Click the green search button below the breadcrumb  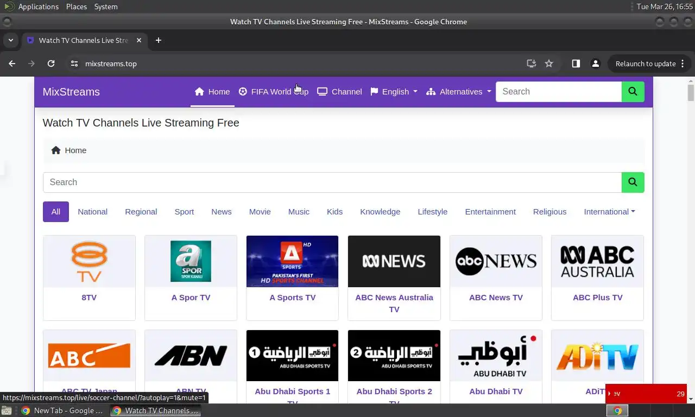point(633,182)
